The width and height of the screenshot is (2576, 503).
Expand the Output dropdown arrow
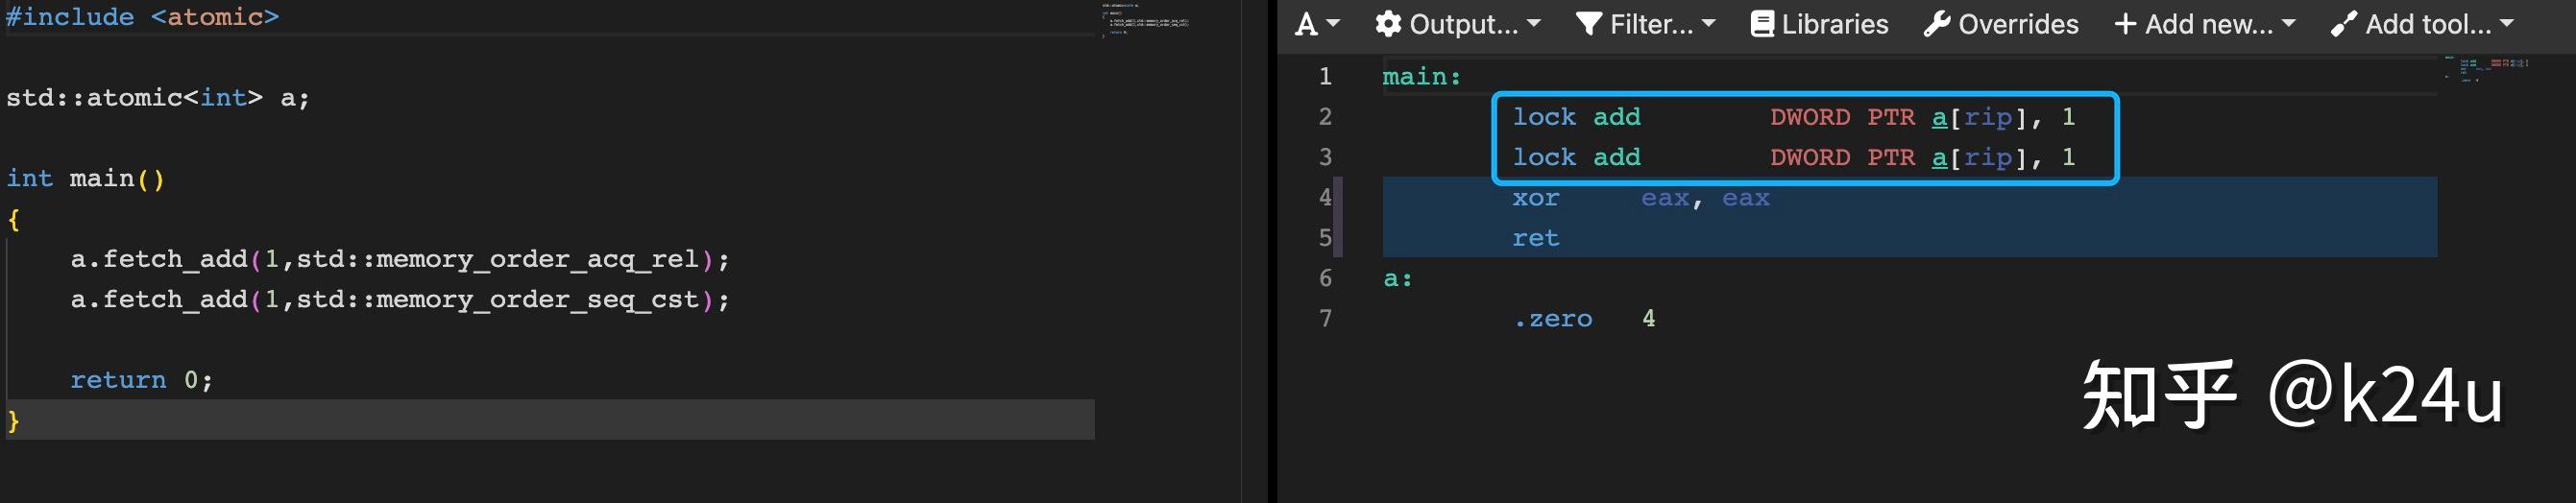tap(1534, 23)
